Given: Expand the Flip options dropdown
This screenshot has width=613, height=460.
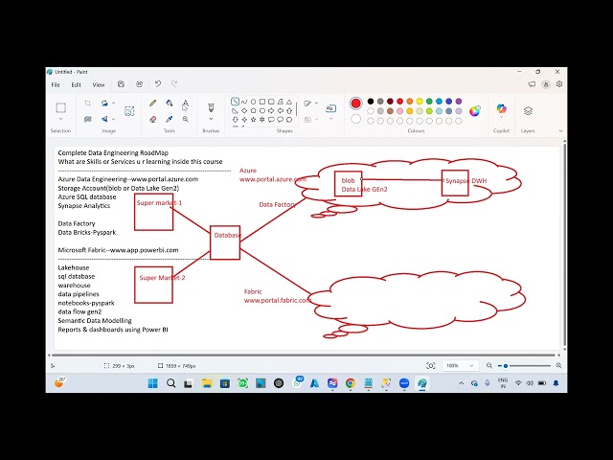Looking at the screenshot, I should pyautogui.click(x=114, y=119).
